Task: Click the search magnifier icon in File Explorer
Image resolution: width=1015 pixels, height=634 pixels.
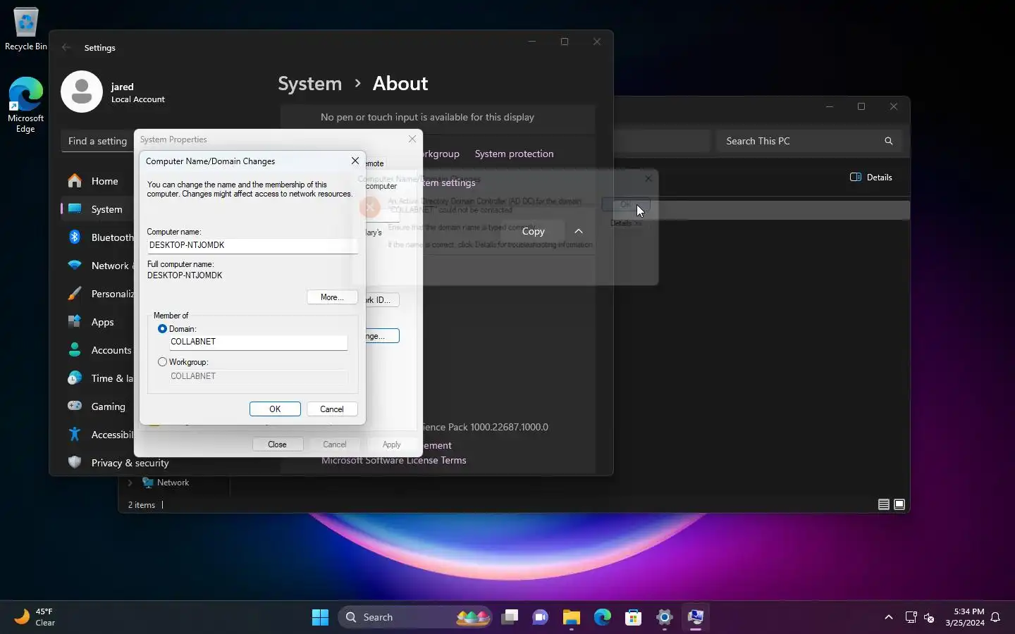Action: (889, 141)
